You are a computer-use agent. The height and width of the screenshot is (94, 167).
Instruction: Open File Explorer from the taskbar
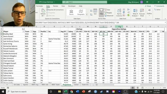(x=59, y=92)
